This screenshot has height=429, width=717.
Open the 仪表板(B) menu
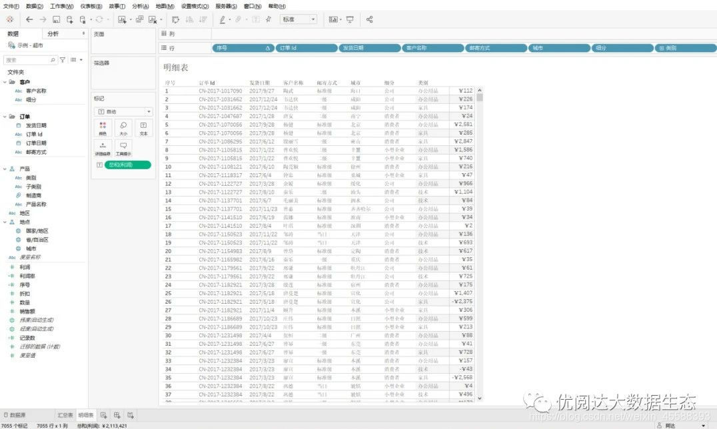point(91,6)
